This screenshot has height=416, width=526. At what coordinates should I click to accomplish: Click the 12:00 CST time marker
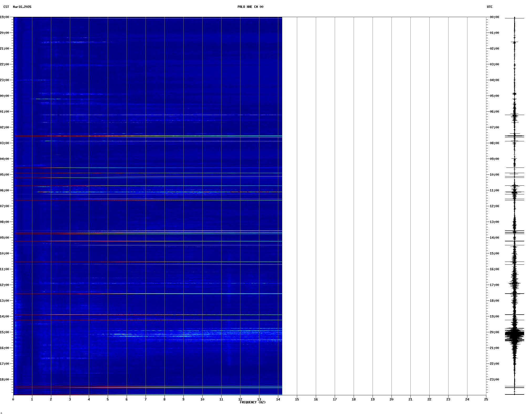click(x=4, y=285)
